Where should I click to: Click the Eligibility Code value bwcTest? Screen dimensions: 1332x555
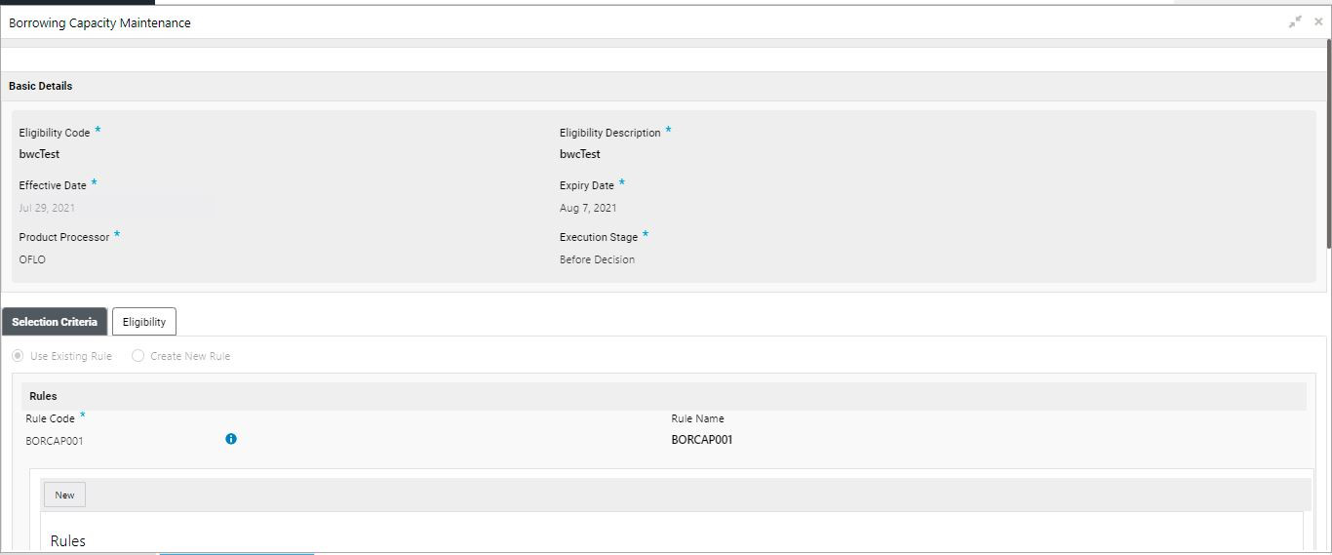tap(40, 154)
